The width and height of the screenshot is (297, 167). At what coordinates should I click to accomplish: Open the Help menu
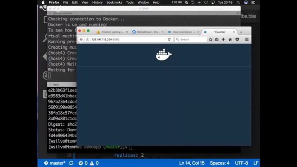[156, 2]
